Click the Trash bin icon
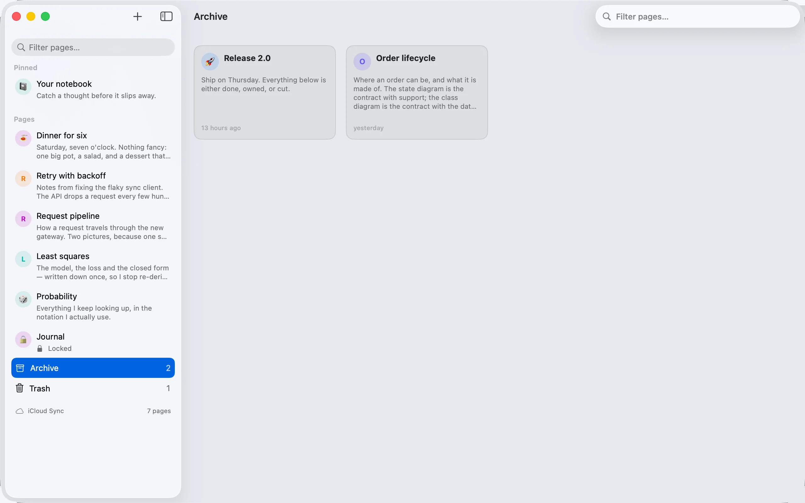 coord(19,388)
